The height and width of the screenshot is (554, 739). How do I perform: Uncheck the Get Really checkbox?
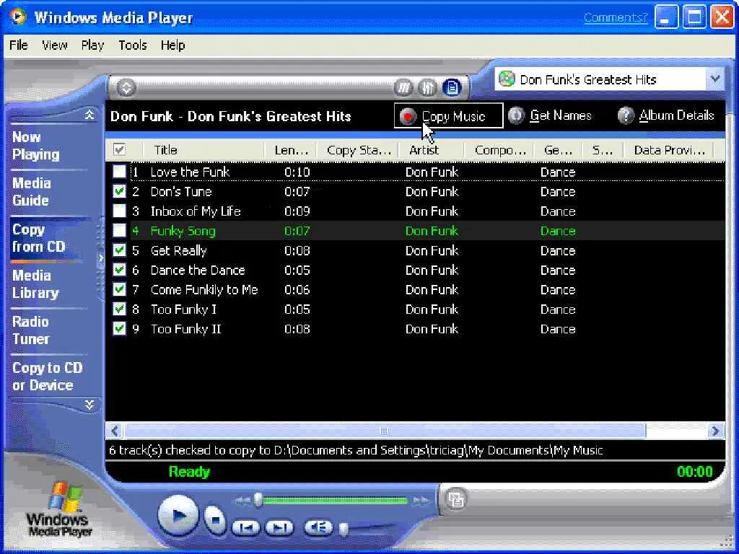(x=119, y=250)
